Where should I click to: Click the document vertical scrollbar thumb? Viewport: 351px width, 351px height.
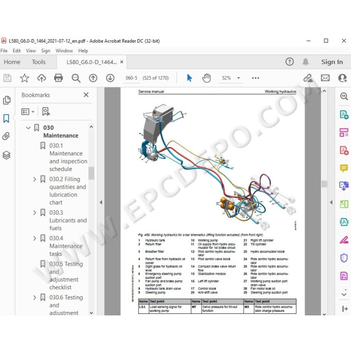[324, 184]
